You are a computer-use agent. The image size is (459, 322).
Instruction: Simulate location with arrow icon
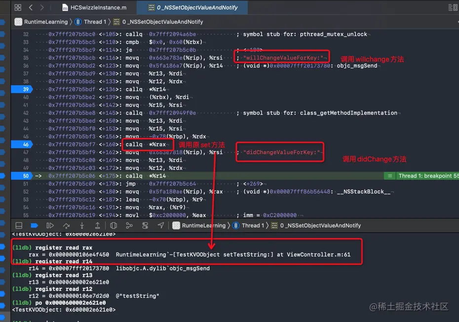click(x=161, y=225)
